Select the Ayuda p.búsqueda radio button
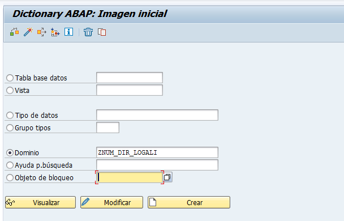344x221 pixels. [x=10, y=165]
